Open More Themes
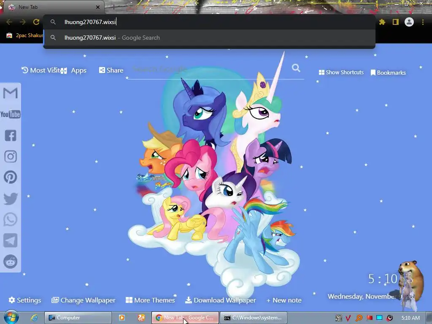 coord(150,300)
